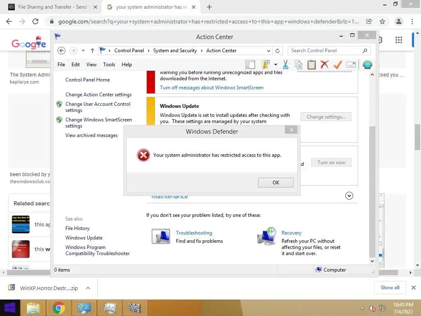Open the Recovery link

[x=291, y=233]
